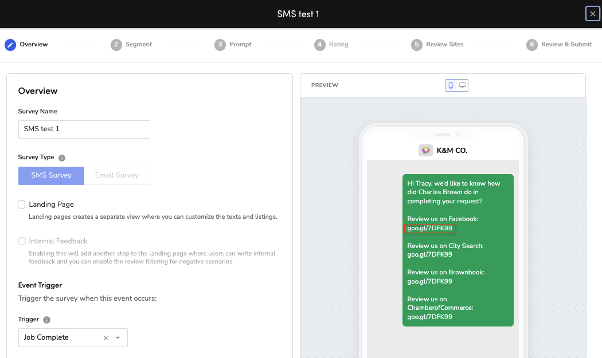Click the City Search review goo.gl link
This screenshot has height=358, width=602.
[429, 254]
